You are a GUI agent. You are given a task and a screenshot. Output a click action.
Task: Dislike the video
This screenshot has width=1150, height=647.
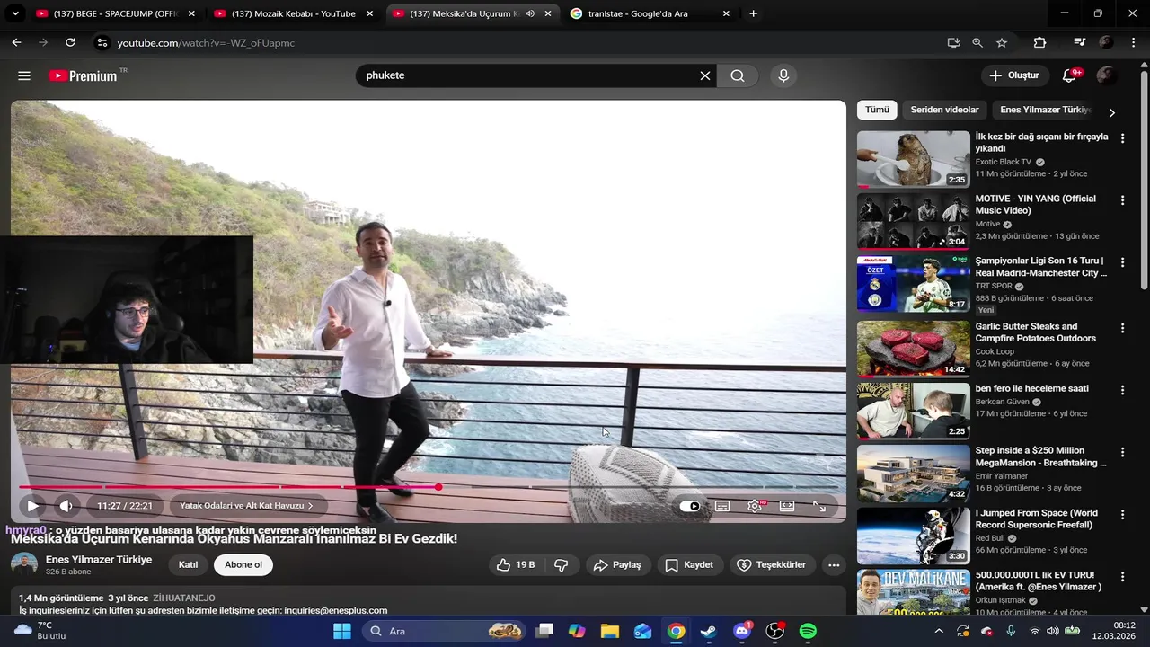[x=562, y=565]
